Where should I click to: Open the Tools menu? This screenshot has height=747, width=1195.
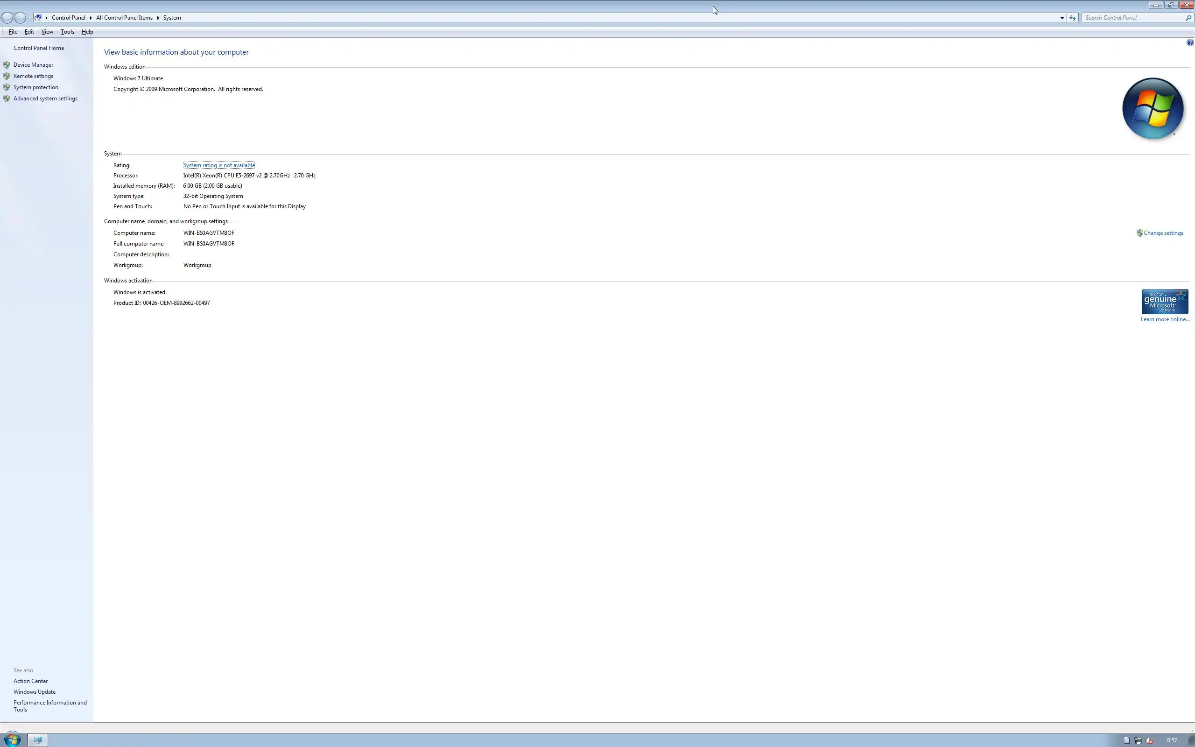point(67,32)
